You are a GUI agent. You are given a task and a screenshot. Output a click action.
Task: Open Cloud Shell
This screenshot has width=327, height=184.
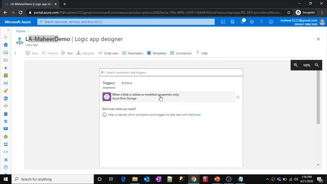pyautogui.click(x=223, y=21)
